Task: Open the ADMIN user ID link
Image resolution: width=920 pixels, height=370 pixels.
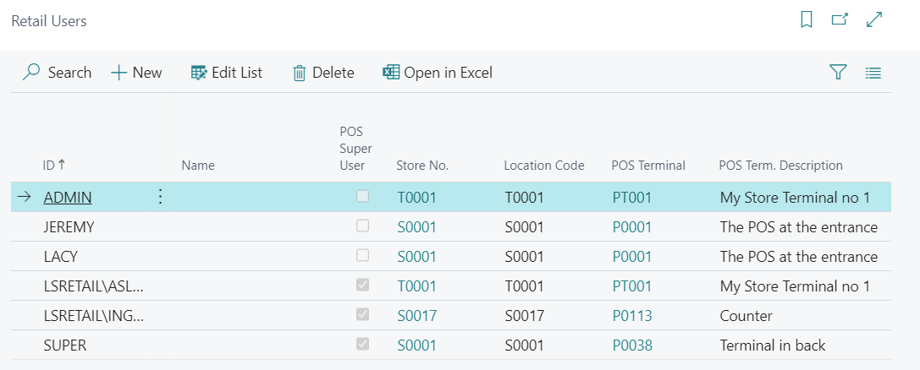Action: pyautogui.click(x=68, y=197)
